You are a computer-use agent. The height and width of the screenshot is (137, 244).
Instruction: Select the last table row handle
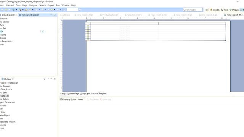[88, 40]
